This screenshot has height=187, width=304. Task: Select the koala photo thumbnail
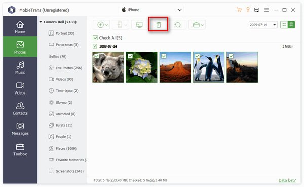[108, 67]
